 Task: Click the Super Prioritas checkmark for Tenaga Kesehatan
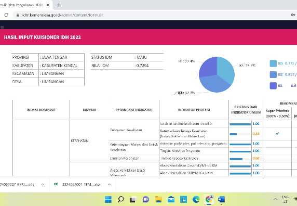277,134
